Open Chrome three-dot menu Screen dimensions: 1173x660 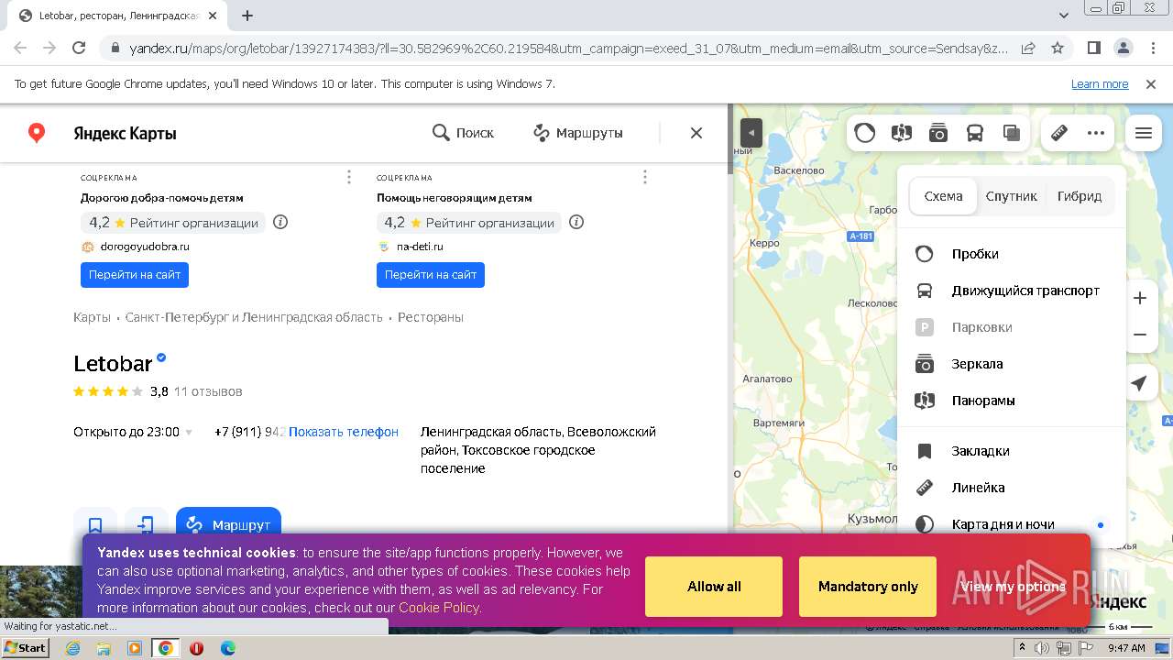pos(1152,48)
